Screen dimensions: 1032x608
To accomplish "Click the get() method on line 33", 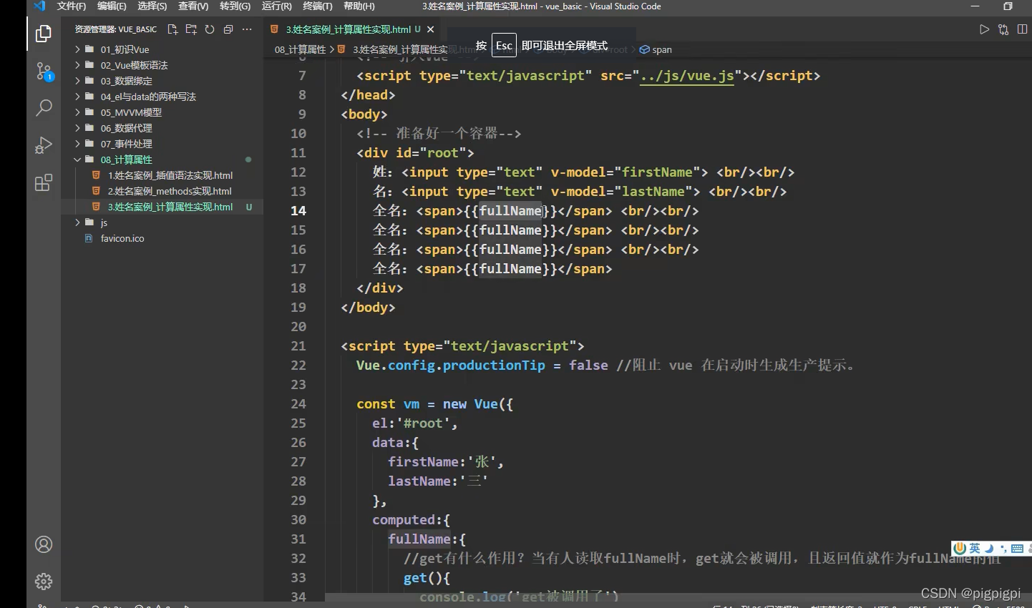I will pyautogui.click(x=427, y=578).
